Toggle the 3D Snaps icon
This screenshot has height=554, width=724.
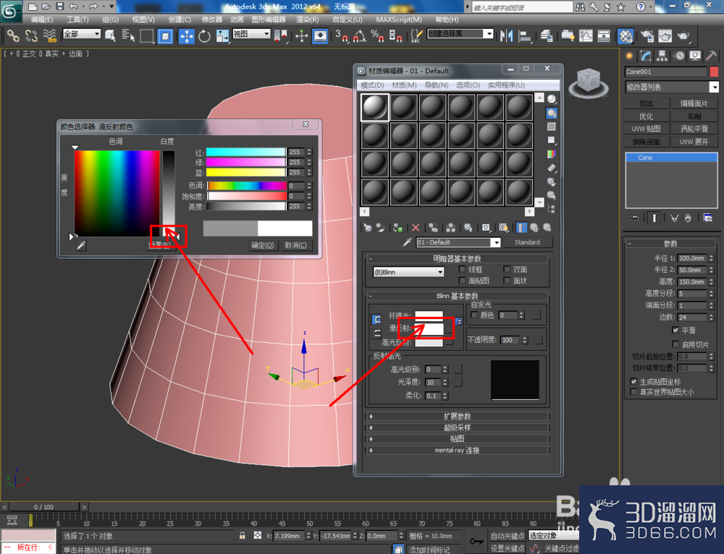tap(342, 36)
